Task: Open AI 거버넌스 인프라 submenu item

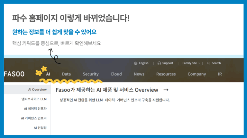Action: (33, 118)
